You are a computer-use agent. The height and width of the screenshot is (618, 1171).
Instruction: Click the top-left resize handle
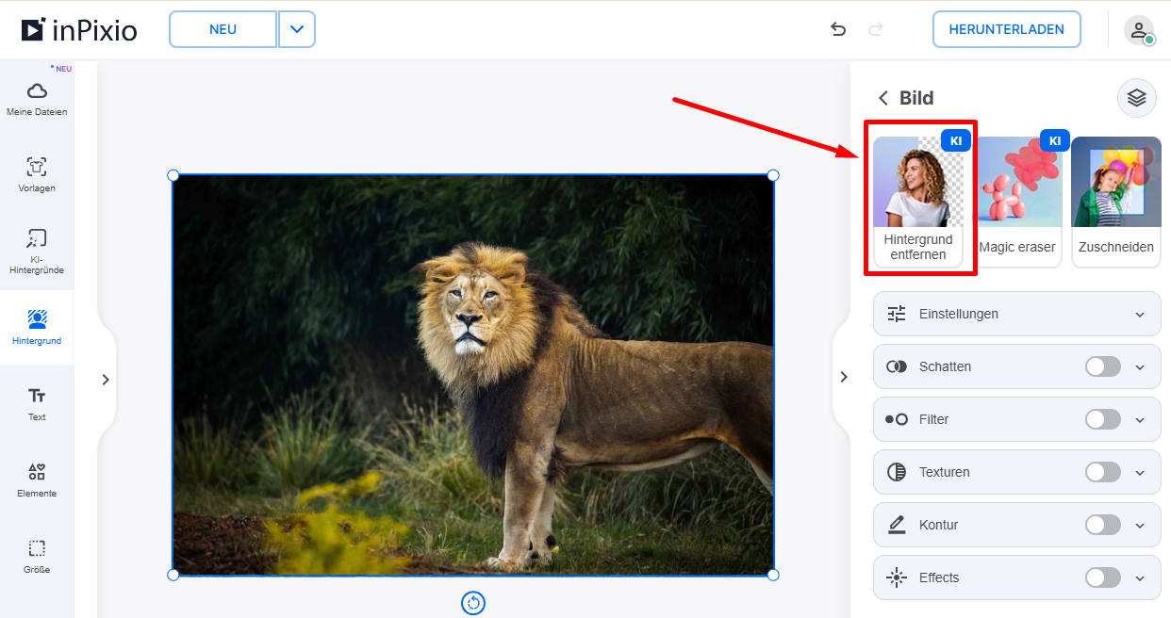pyautogui.click(x=173, y=175)
